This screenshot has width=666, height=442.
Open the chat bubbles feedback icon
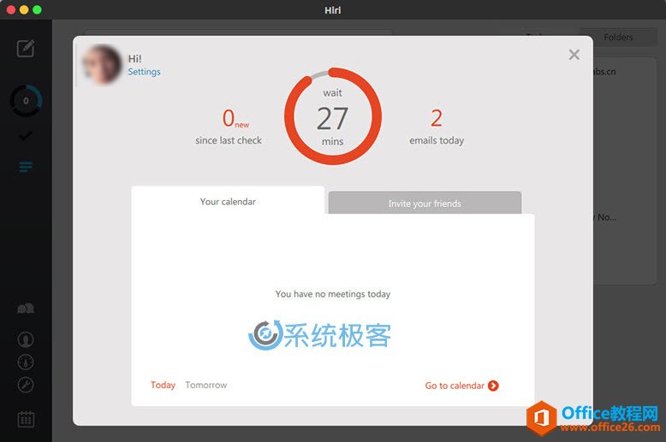coord(26,309)
